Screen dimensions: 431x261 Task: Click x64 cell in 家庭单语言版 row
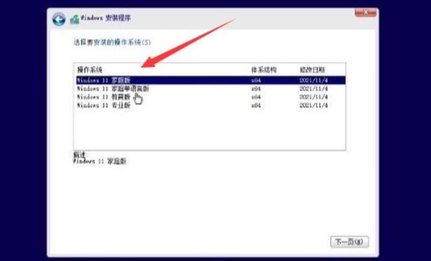[x=256, y=89]
